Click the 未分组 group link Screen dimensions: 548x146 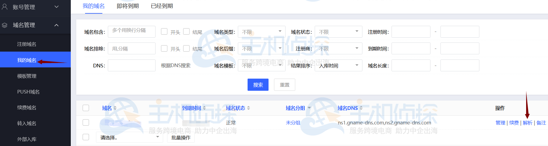tap(293, 123)
